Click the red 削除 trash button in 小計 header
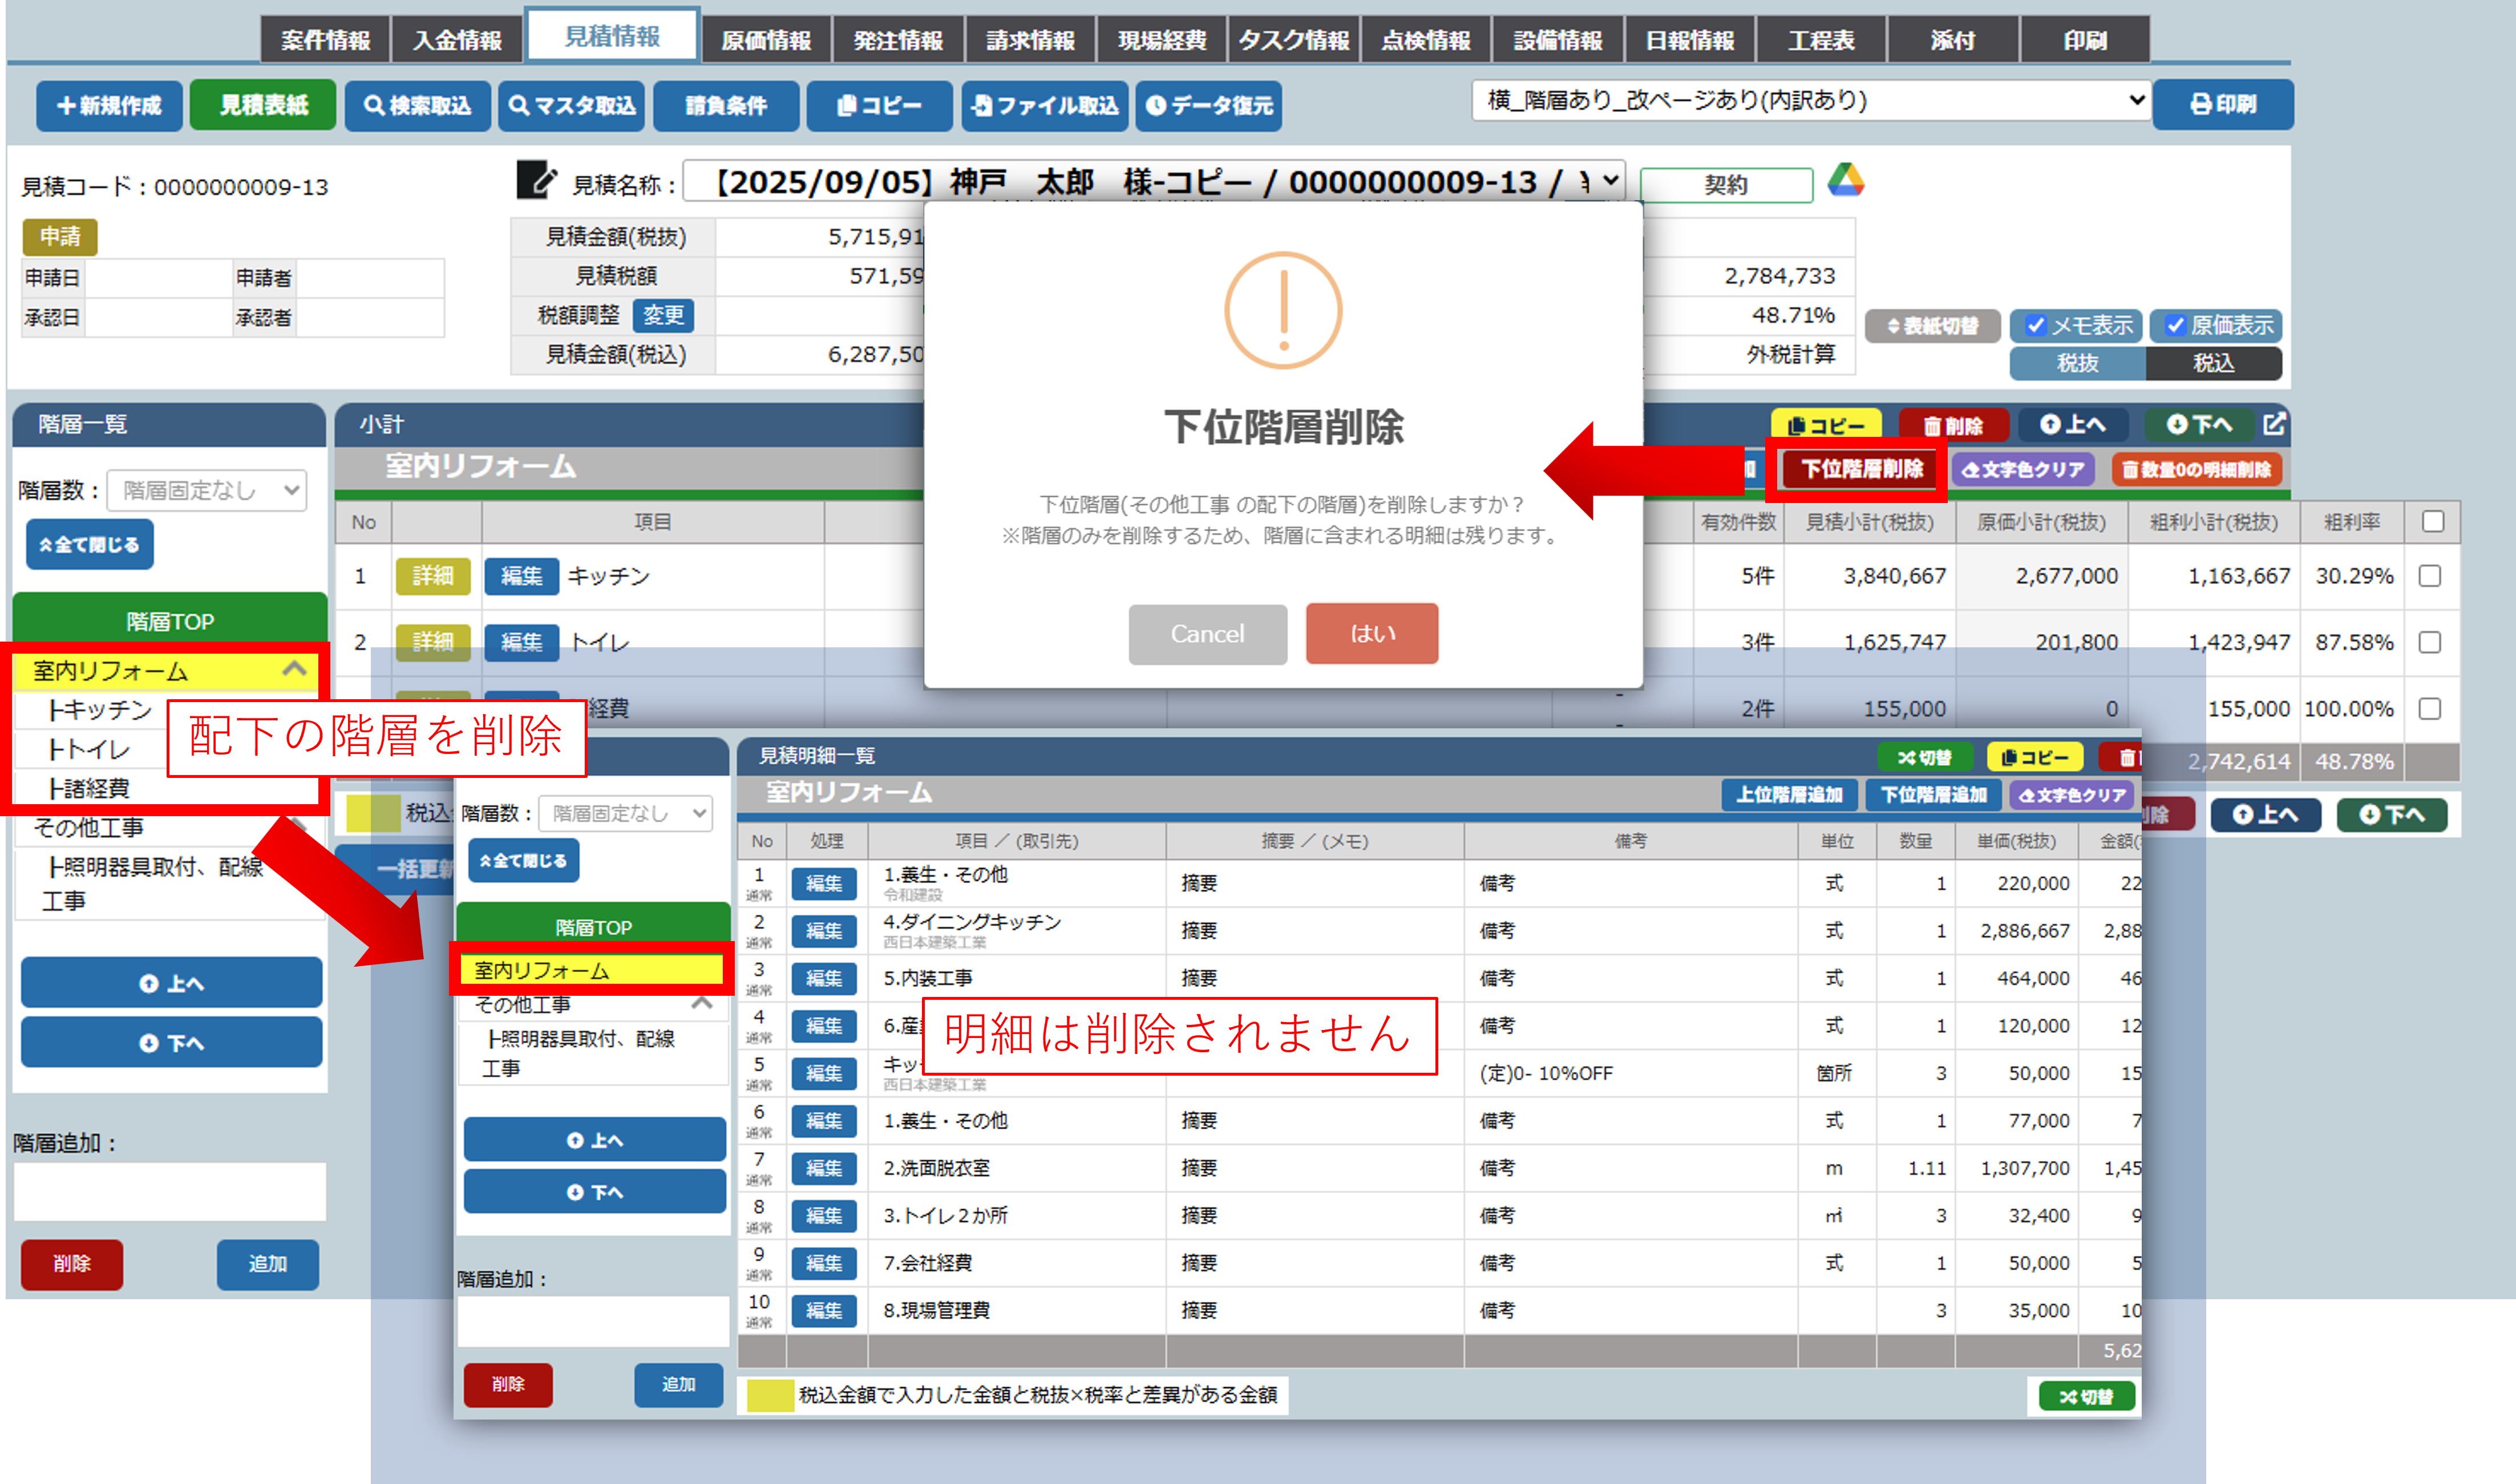Viewport: 2516px width, 1484px height. pyautogui.click(x=1954, y=426)
